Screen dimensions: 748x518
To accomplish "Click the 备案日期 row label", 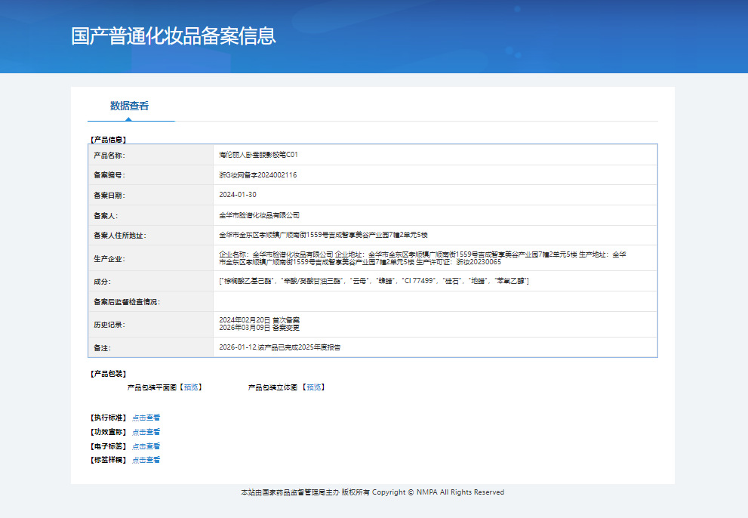I will tap(109, 196).
